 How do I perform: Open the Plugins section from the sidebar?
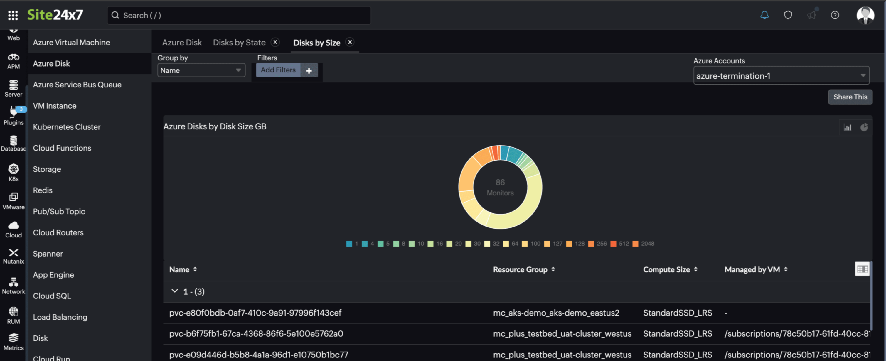pos(13,115)
